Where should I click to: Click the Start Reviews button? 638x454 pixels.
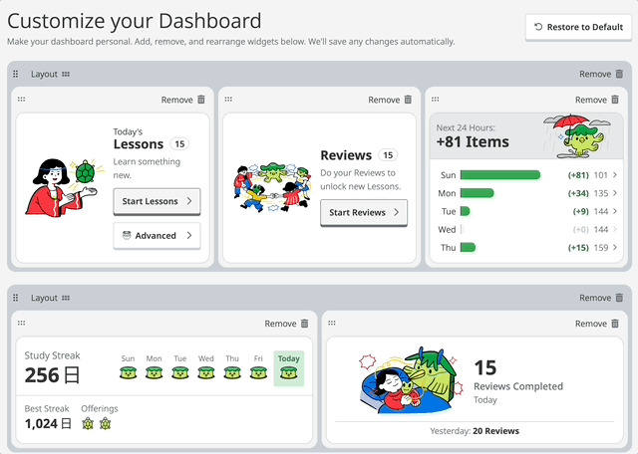click(364, 212)
